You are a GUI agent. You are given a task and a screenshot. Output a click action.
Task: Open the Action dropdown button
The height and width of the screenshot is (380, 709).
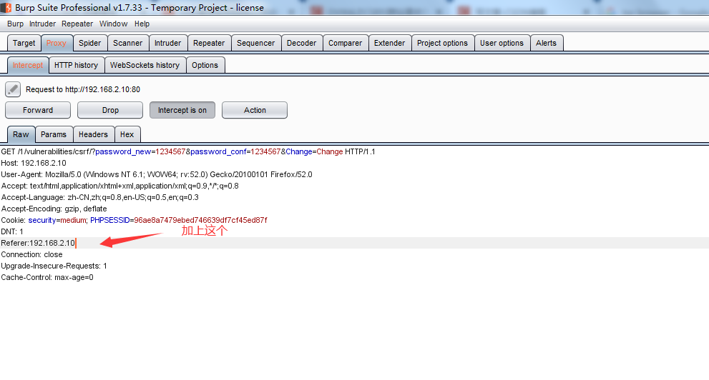[x=255, y=110]
